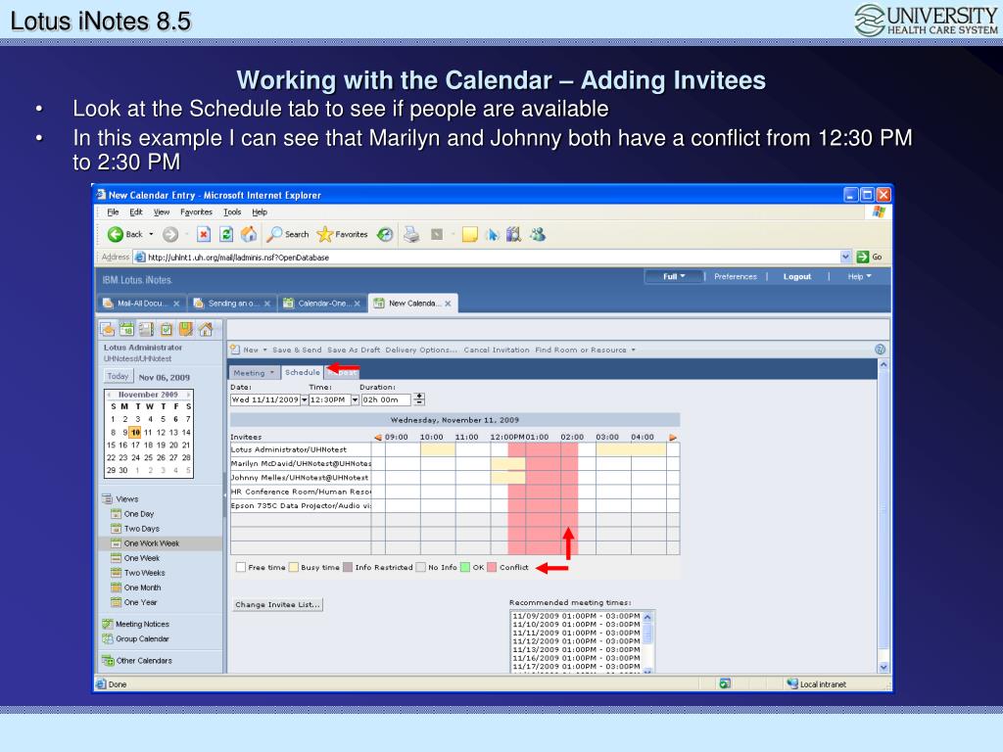Click the yellow note icon in IE toolbar

pos(470,235)
